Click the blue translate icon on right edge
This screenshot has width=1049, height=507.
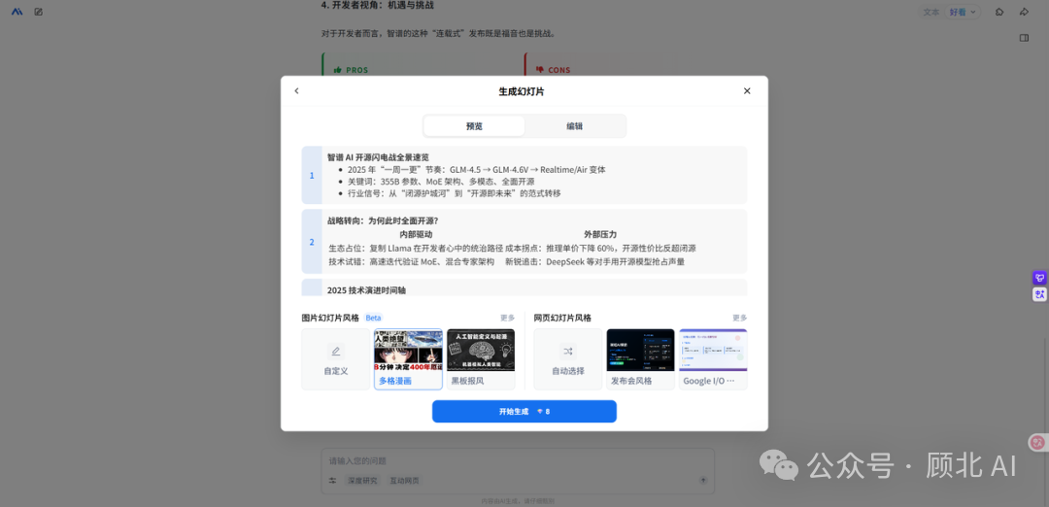tap(1039, 293)
